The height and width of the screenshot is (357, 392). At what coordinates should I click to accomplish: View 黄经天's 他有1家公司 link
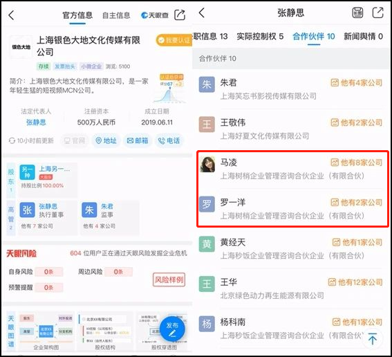tap(357, 242)
